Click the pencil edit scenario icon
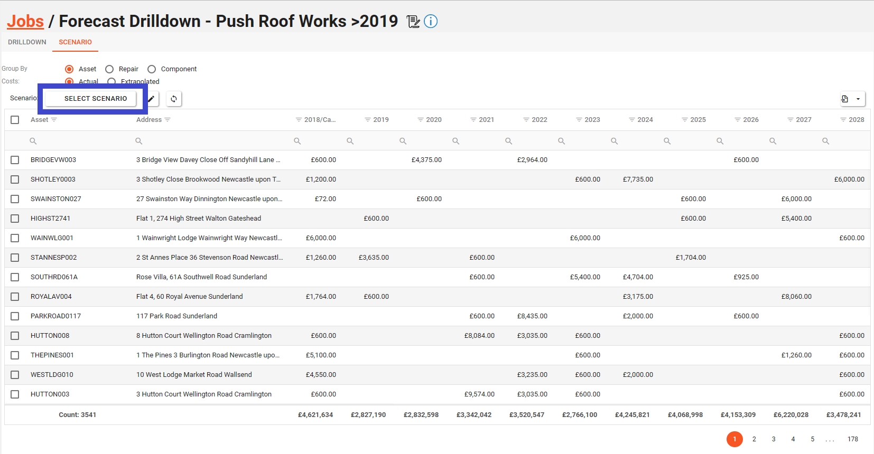874x454 pixels. click(151, 99)
